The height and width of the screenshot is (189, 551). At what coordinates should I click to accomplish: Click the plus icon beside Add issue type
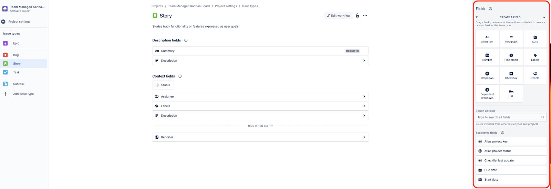6,94
